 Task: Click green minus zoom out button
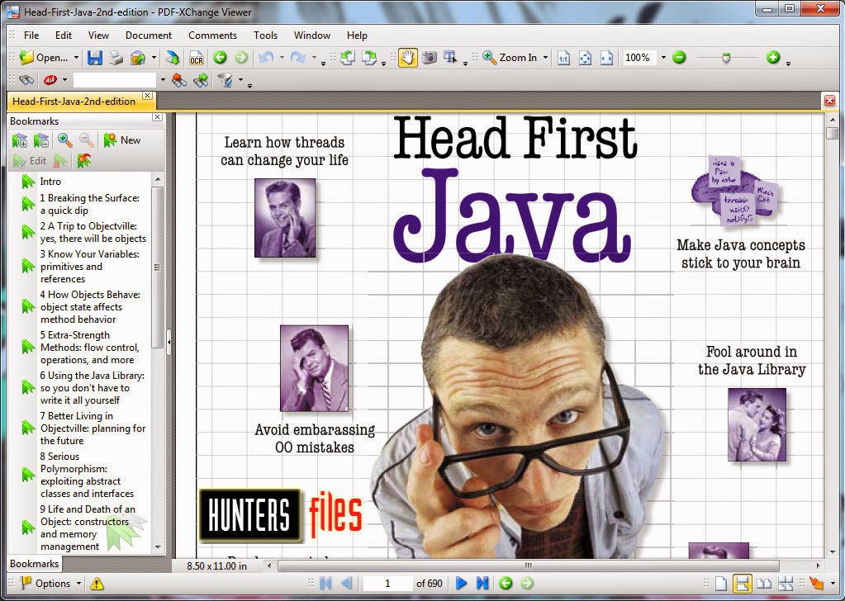(x=679, y=57)
